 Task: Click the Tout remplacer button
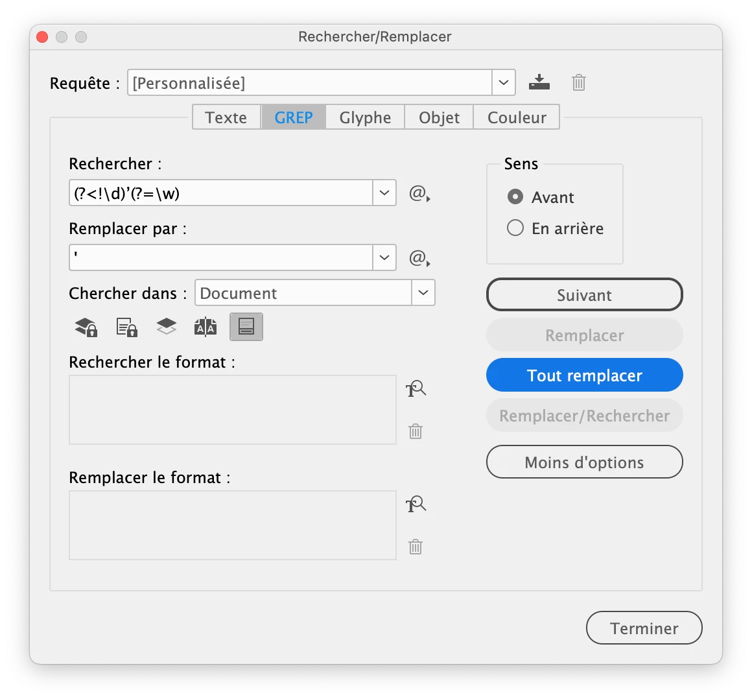[x=584, y=375]
